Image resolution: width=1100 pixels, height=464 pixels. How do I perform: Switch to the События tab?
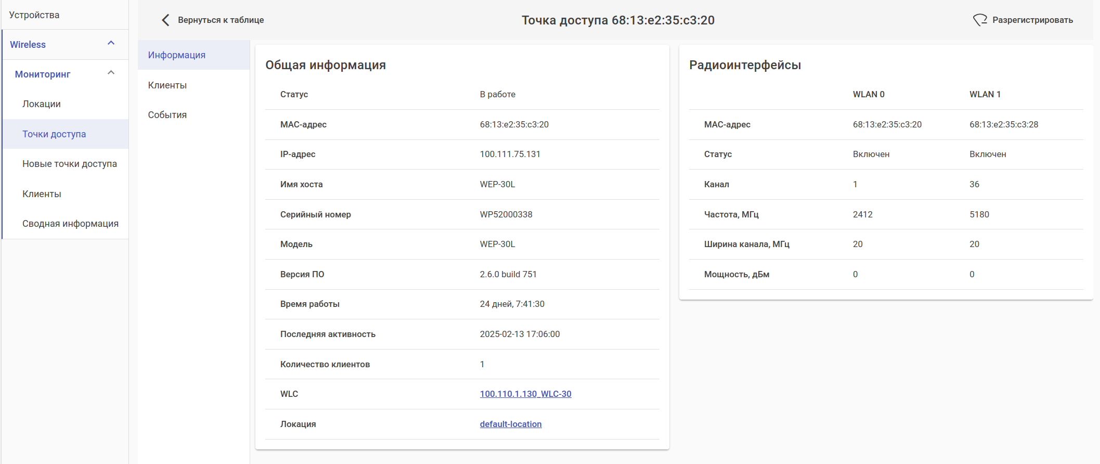pos(167,115)
